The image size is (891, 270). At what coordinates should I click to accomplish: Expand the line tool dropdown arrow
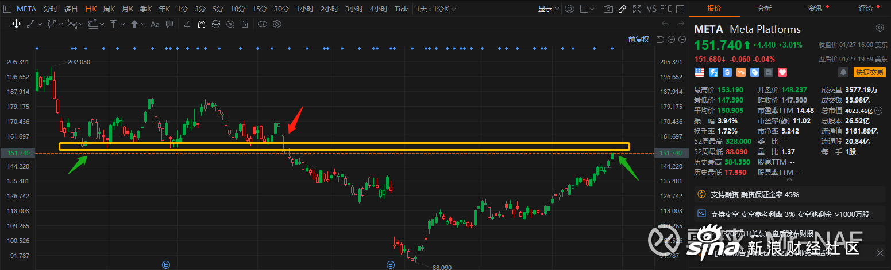(x=40, y=24)
